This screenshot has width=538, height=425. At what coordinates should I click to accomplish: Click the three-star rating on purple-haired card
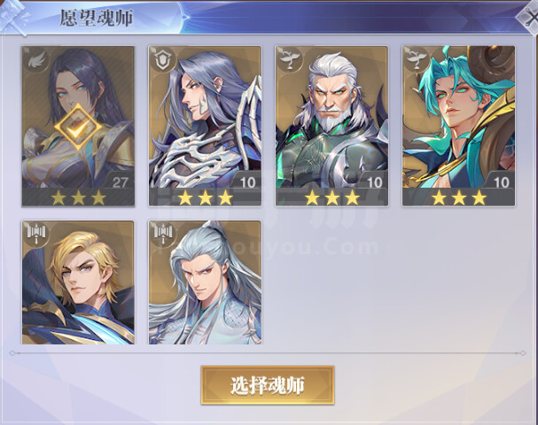205,197
